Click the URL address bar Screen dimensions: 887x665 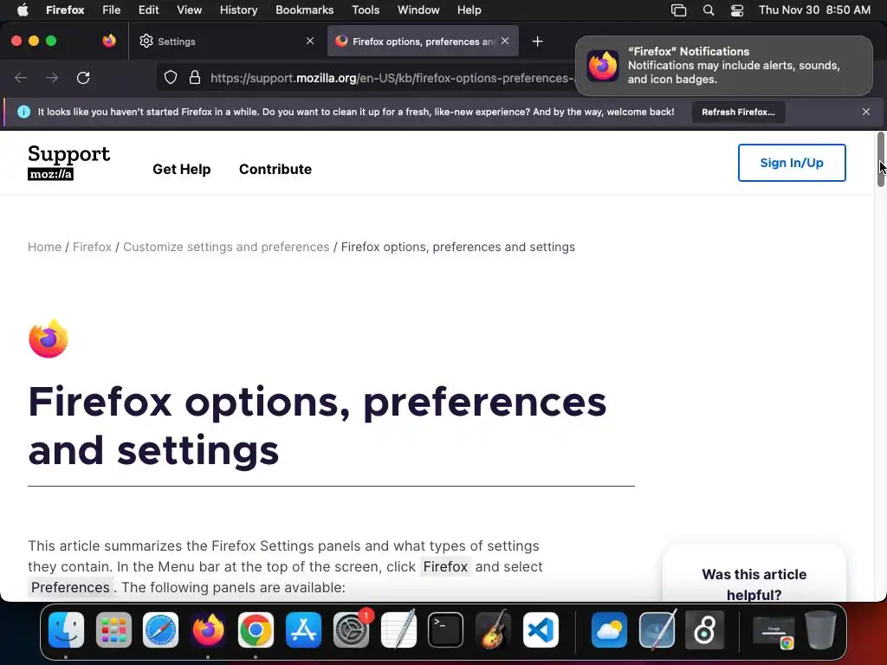coord(391,77)
